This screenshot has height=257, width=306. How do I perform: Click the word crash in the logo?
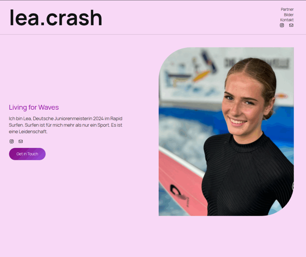pyautogui.click(x=74, y=18)
